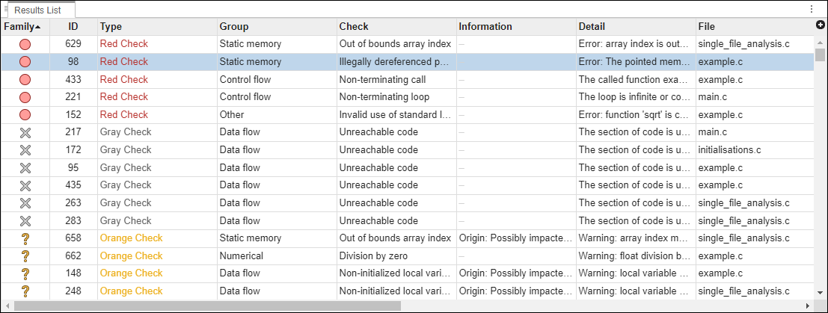Click orange question mark icon for ID 658
The width and height of the screenshot is (828, 313).
pos(25,238)
